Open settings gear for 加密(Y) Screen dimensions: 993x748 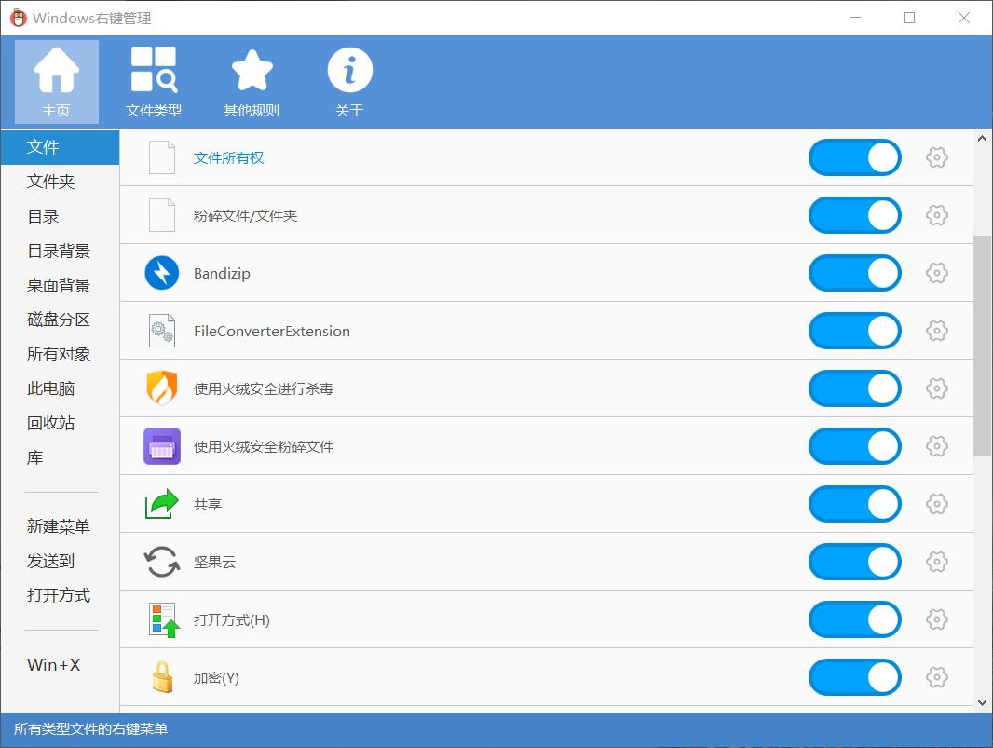(936, 677)
